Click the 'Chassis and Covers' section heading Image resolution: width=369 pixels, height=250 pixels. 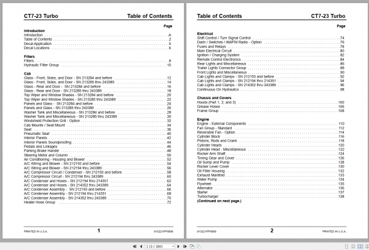[x=214, y=98]
